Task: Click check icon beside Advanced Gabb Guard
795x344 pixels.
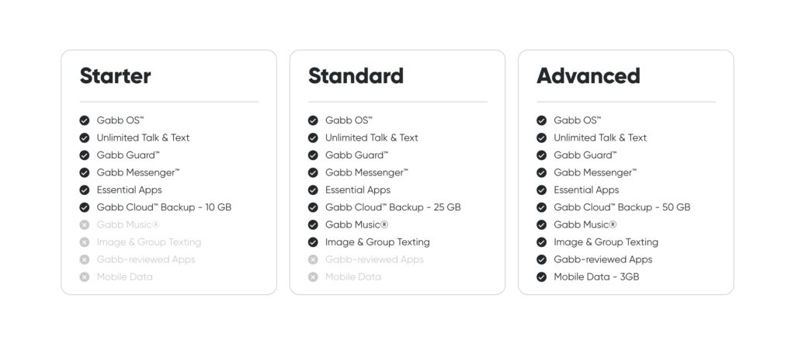Action: (541, 155)
